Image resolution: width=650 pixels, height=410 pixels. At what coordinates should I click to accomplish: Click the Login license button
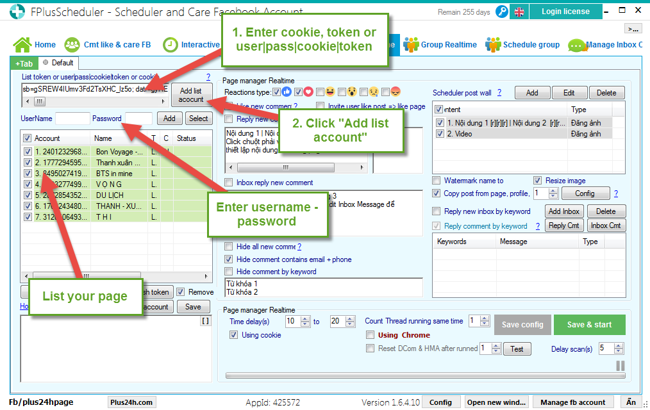565,12
